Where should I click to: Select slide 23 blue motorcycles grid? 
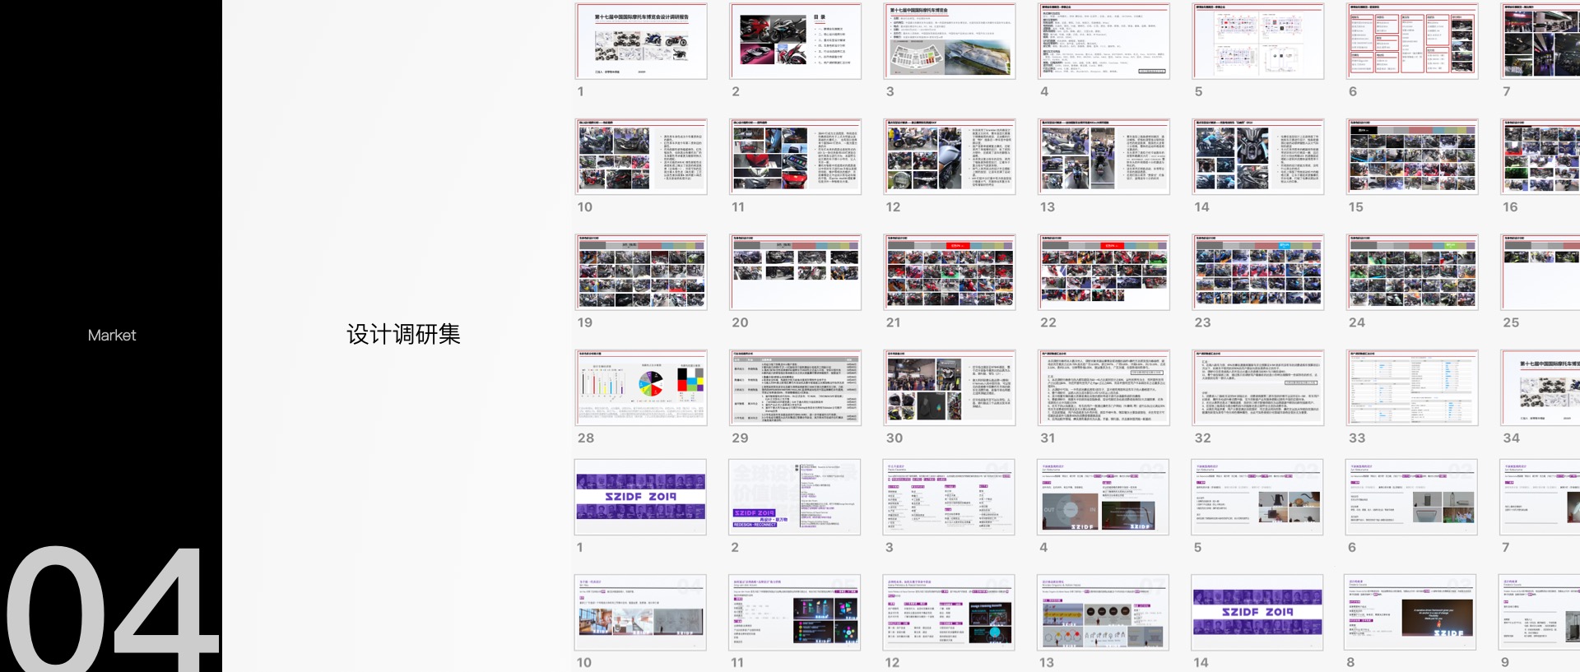pyautogui.click(x=1258, y=272)
